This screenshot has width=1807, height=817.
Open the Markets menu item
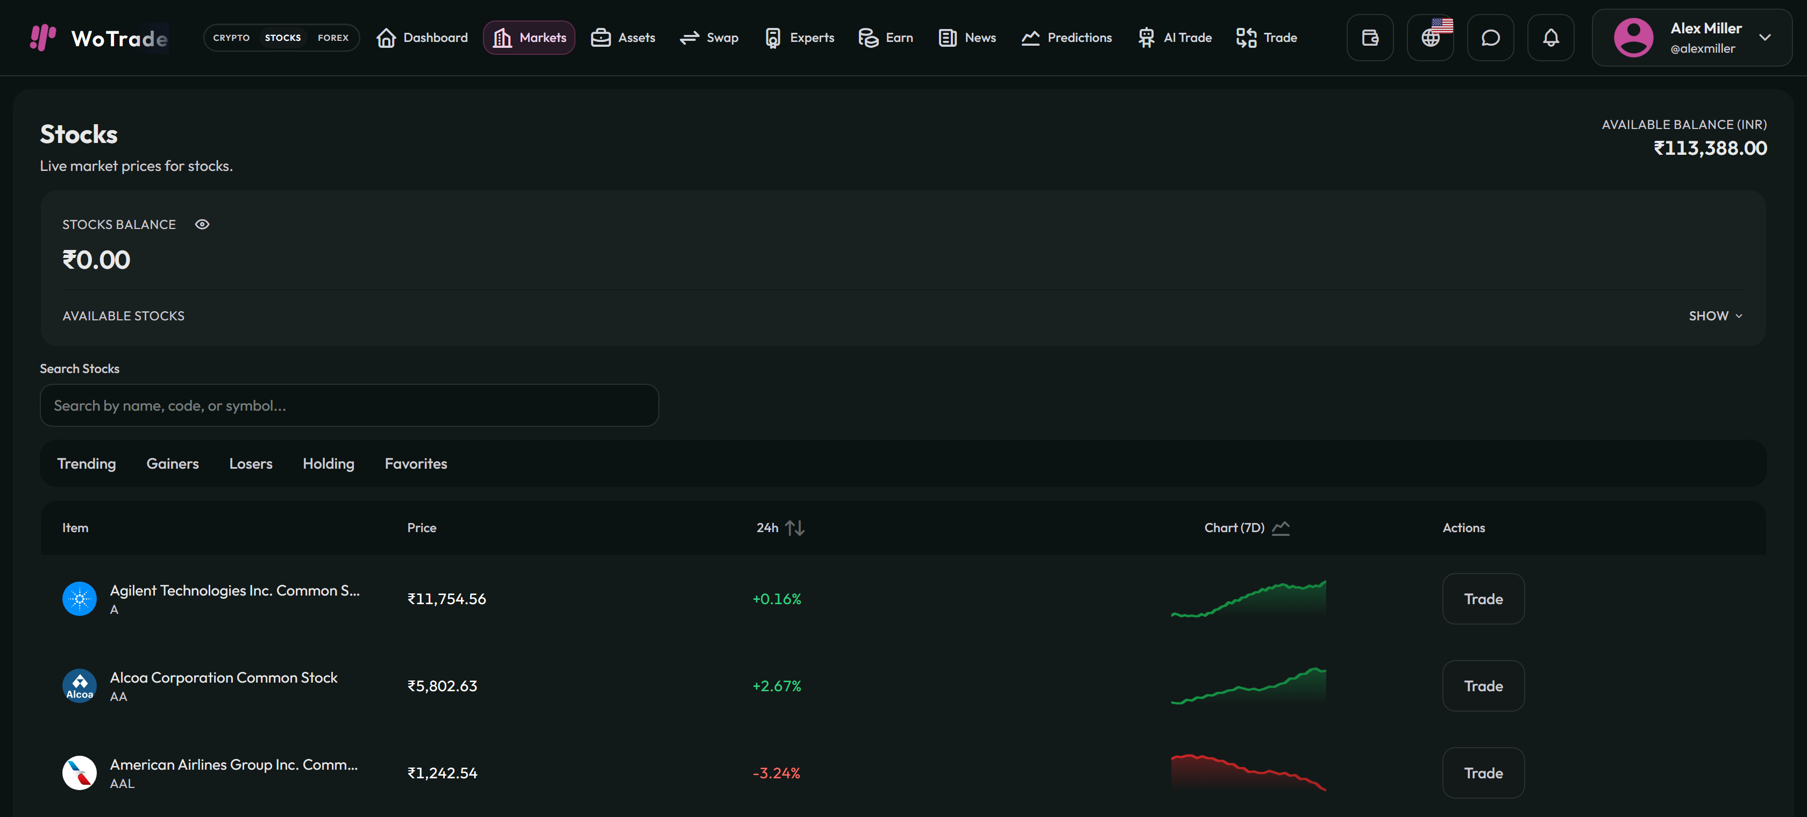[529, 38]
